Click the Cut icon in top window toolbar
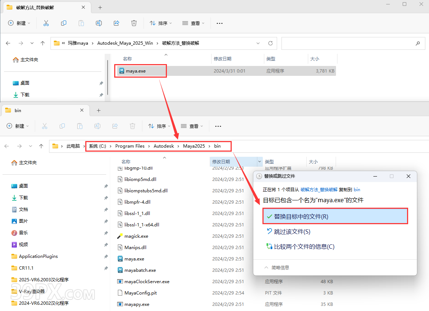Viewport: 429px width, 311px height. coord(46,23)
